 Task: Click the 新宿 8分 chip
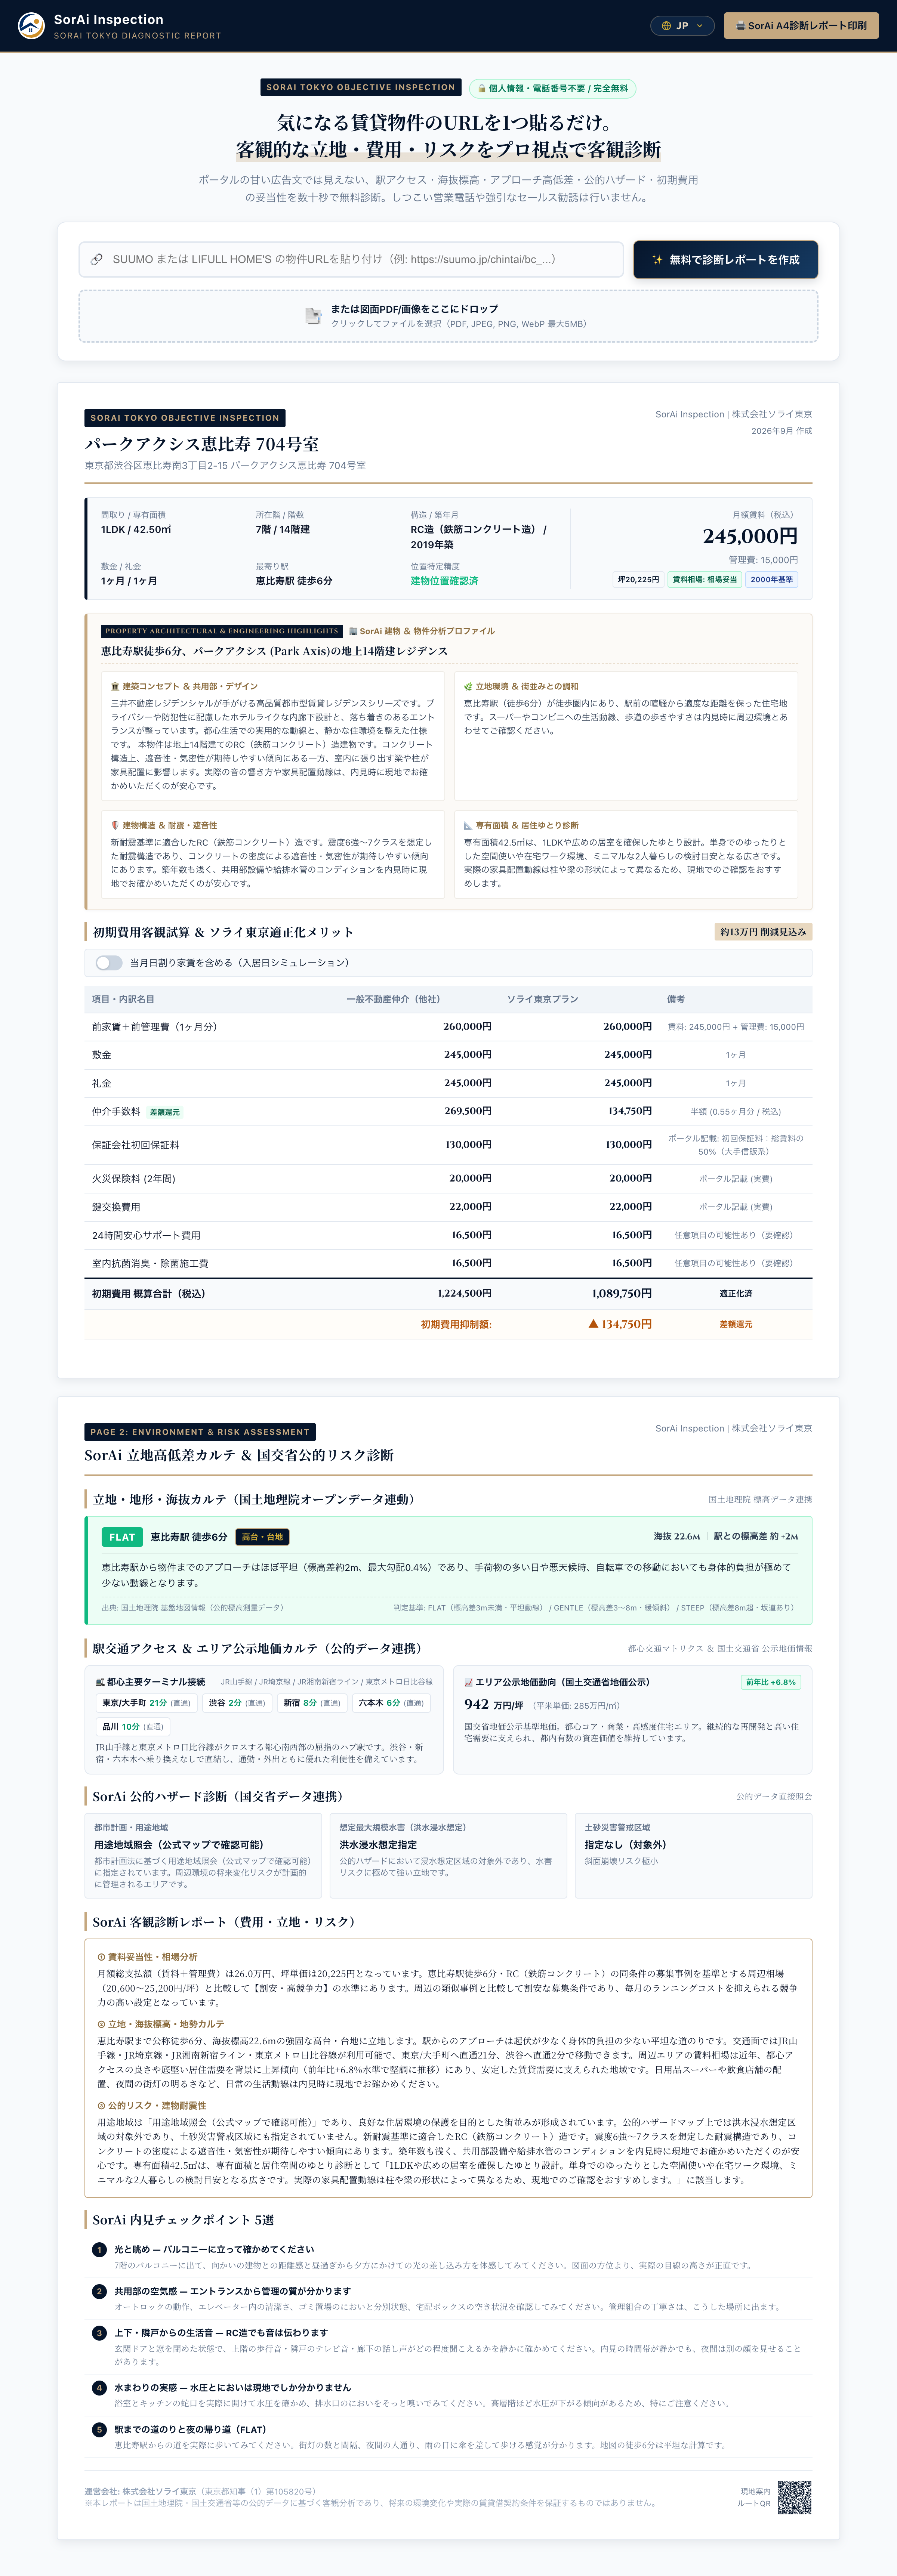(312, 1703)
